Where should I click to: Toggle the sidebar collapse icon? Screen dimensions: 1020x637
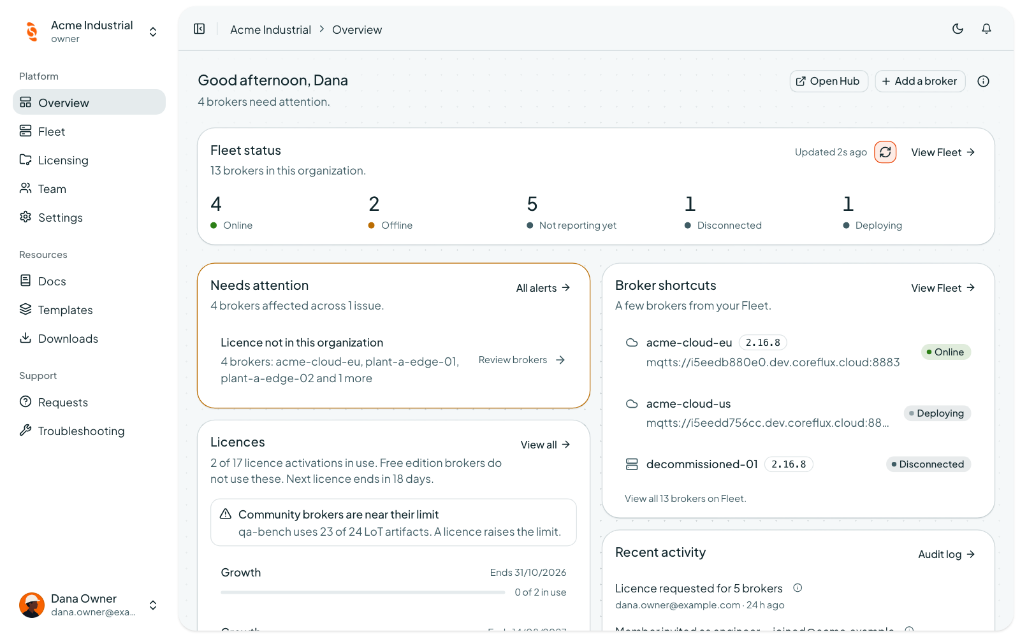[200, 29]
